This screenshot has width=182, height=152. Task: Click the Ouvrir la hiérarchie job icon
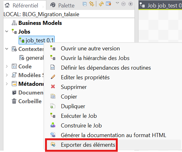(53, 58)
